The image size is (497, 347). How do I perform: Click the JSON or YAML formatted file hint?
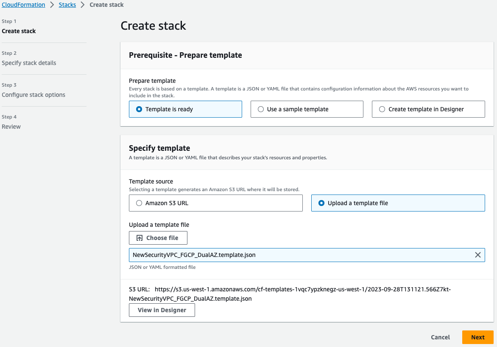coord(162,267)
